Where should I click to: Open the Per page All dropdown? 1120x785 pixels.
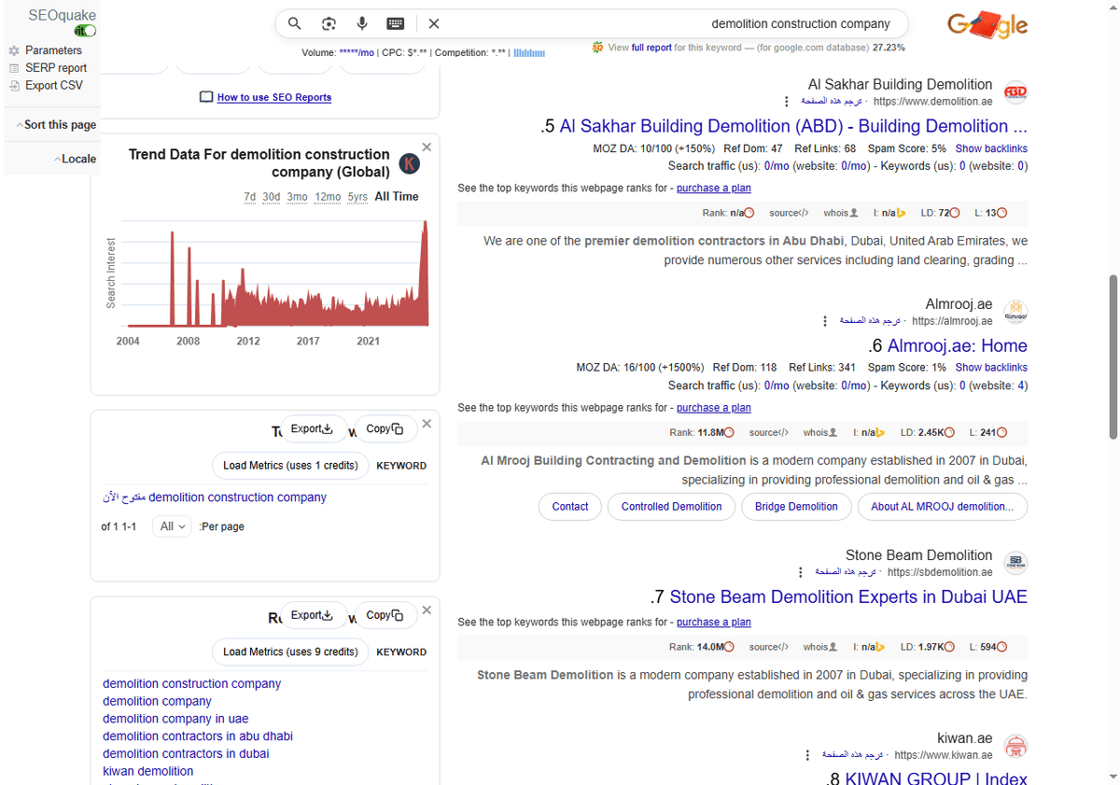coord(172,526)
